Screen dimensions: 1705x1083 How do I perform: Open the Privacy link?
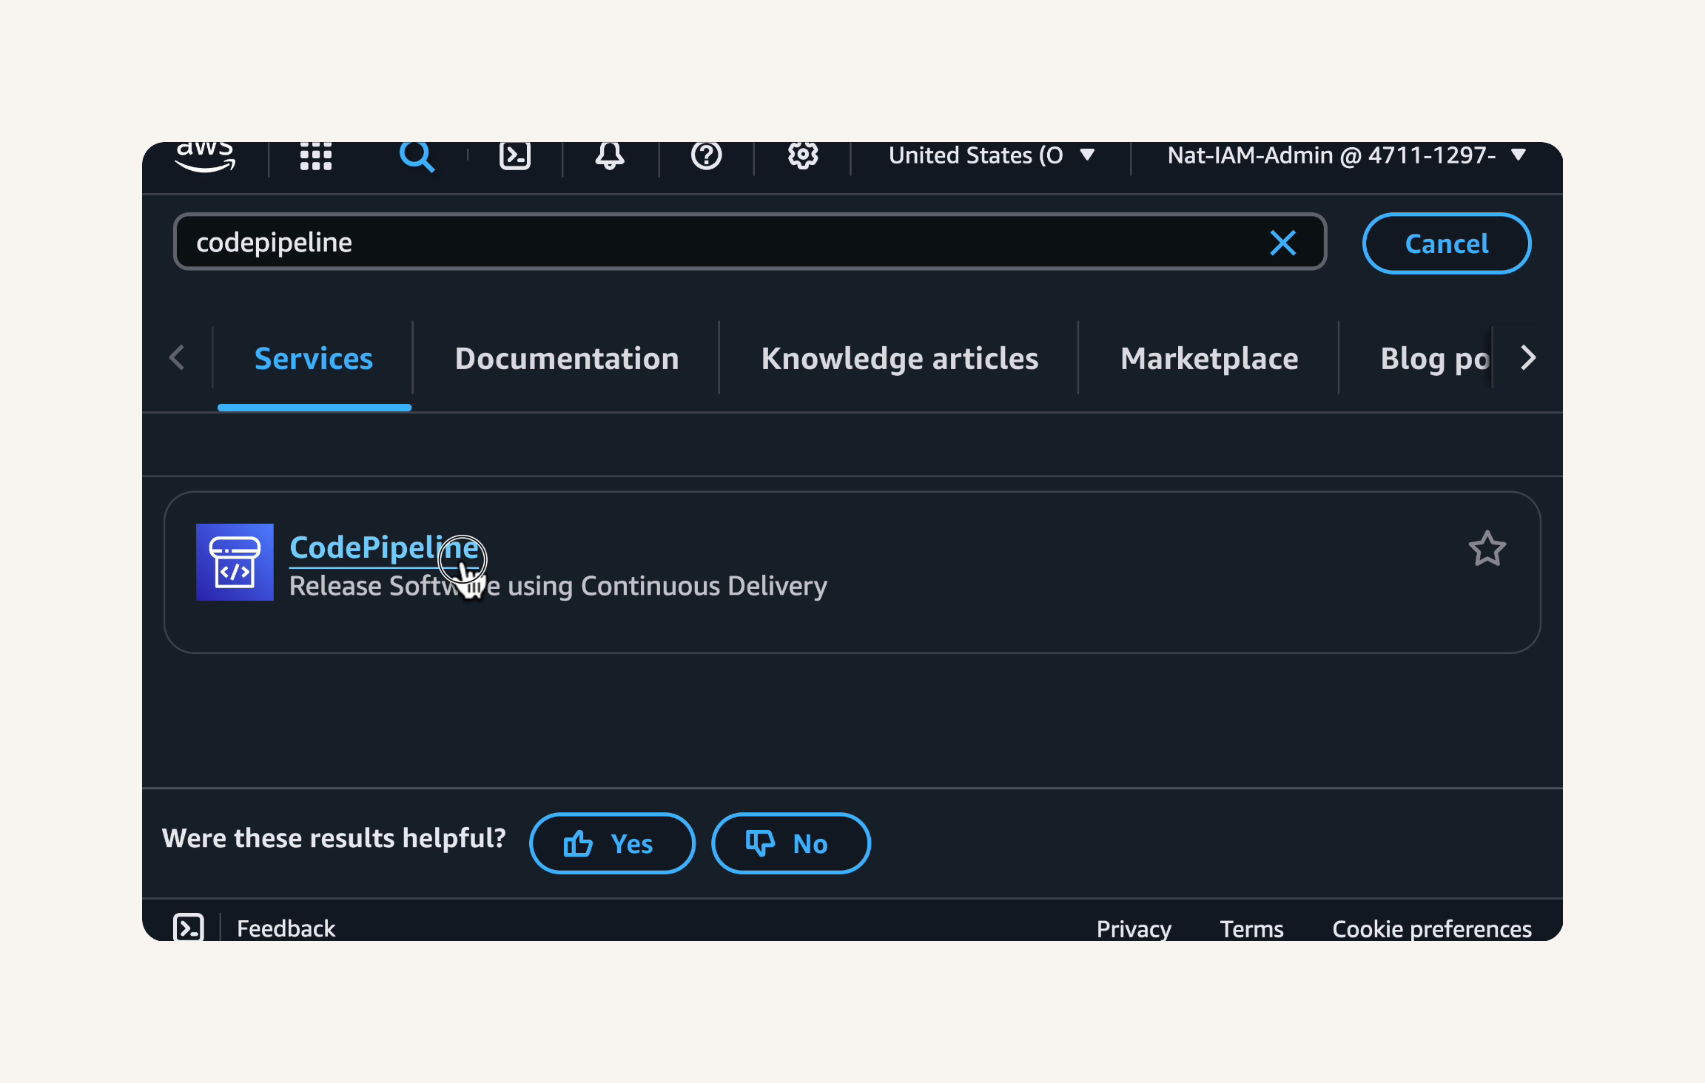pyautogui.click(x=1134, y=928)
